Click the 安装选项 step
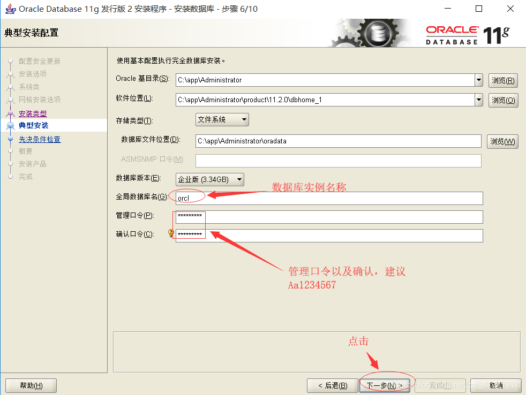This screenshot has width=526, height=395. pos(33,74)
